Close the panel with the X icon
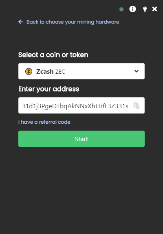Viewport: 163px width, 234px height. click(154, 9)
